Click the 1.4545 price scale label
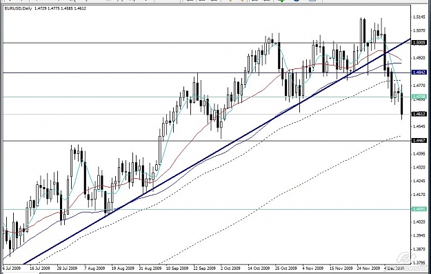 (419, 126)
